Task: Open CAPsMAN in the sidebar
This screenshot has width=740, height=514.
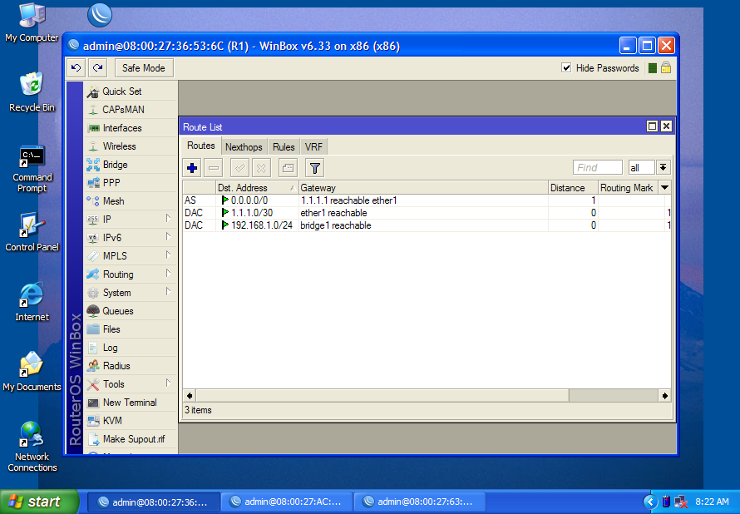Action: coord(131,110)
